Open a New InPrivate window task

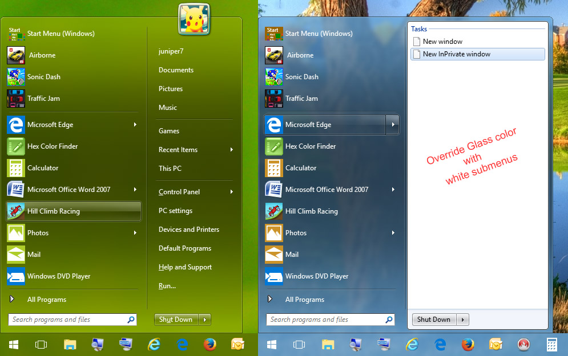(x=461, y=54)
